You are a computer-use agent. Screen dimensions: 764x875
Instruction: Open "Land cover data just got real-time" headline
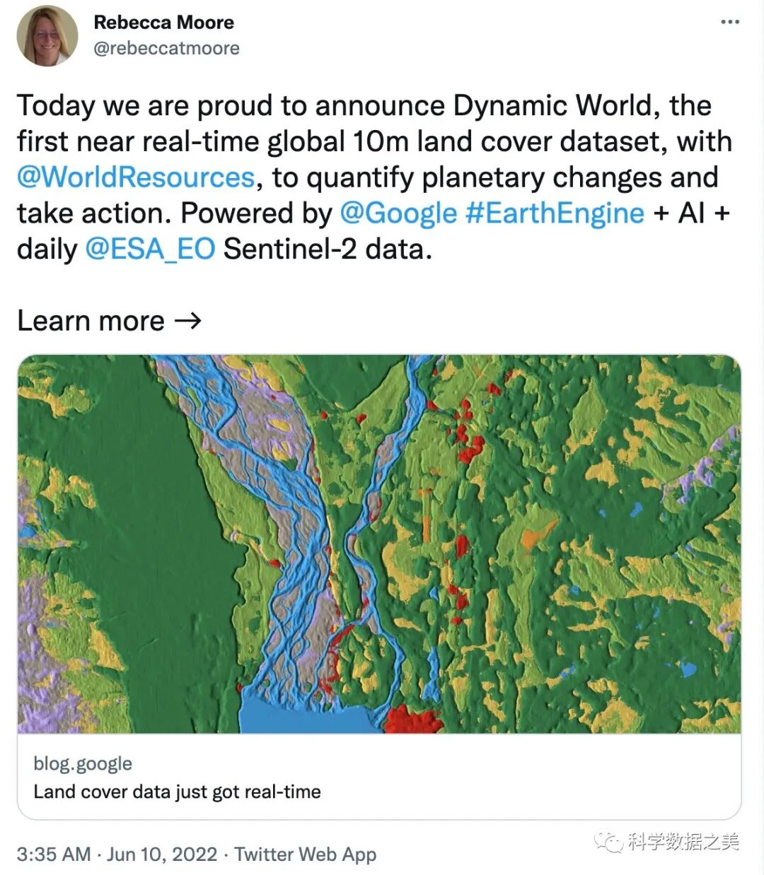(177, 792)
